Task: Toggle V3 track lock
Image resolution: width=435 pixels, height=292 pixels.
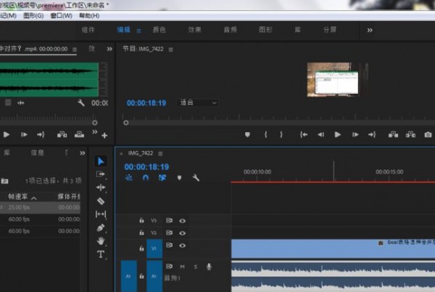Action: (x=141, y=221)
